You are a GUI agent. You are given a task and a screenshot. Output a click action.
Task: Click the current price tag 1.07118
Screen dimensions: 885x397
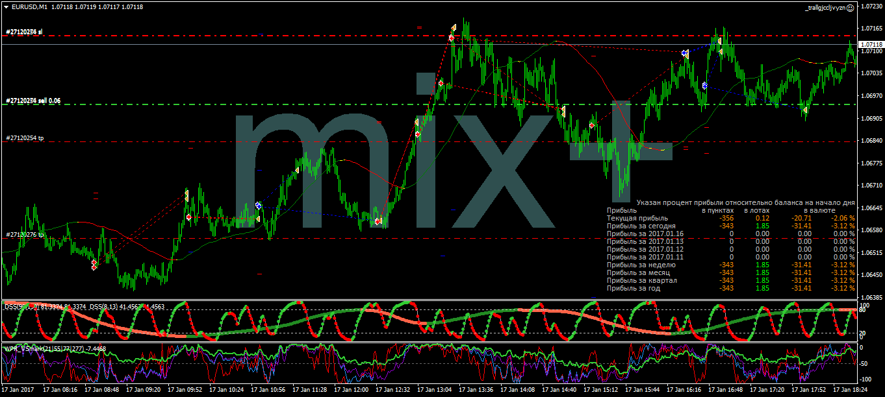coord(870,44)
